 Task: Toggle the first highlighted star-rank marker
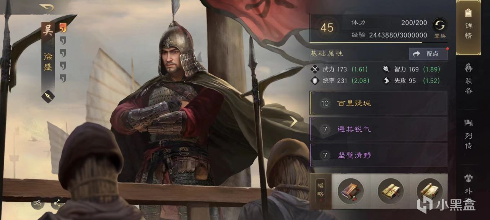tap(63, 27)
